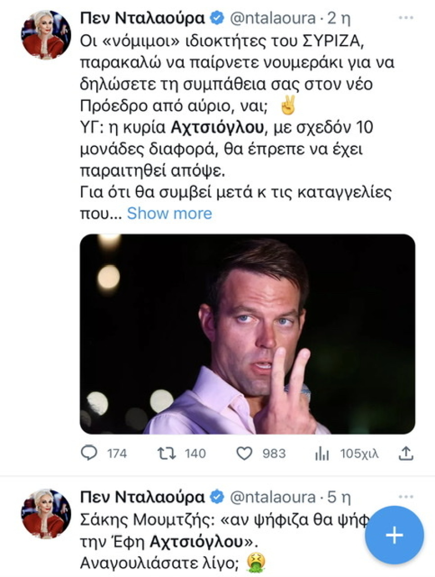Open the reply icon on the tweet

pyautogui.click(x=89, y=453)
